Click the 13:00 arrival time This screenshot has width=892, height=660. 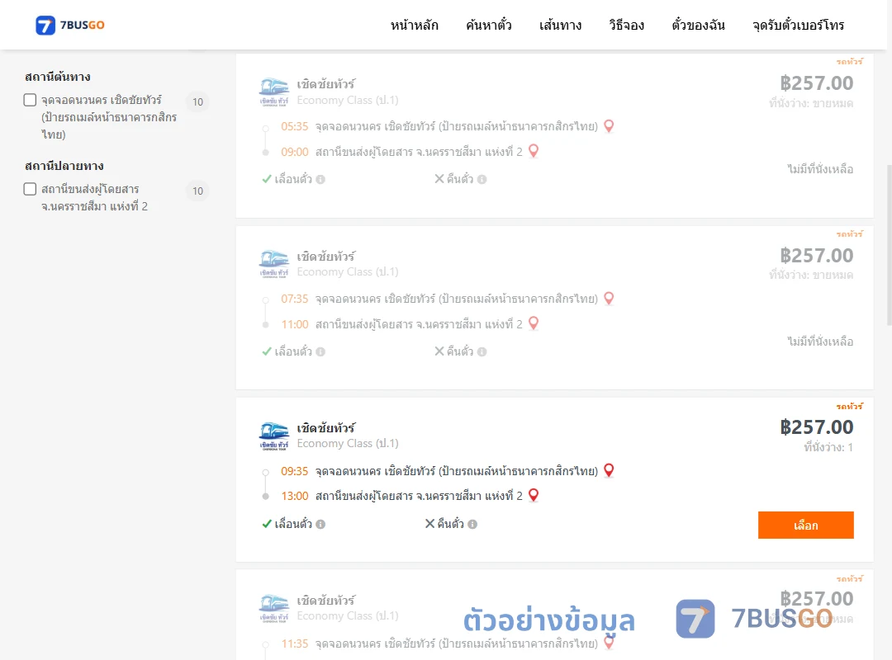pyautogui.click(x=295, y=497)
